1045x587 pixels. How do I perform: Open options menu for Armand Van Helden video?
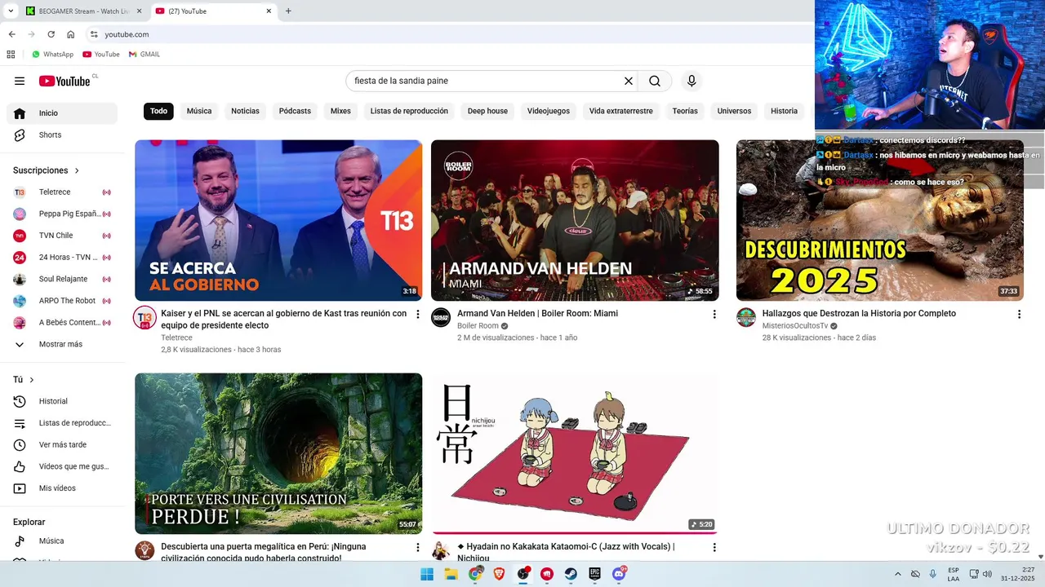714,314
